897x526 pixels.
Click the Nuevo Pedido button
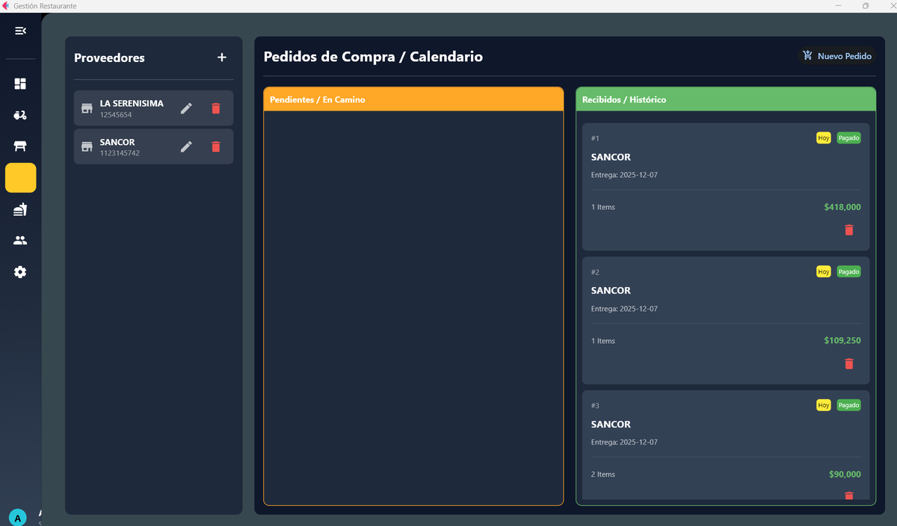click(836, 56)
